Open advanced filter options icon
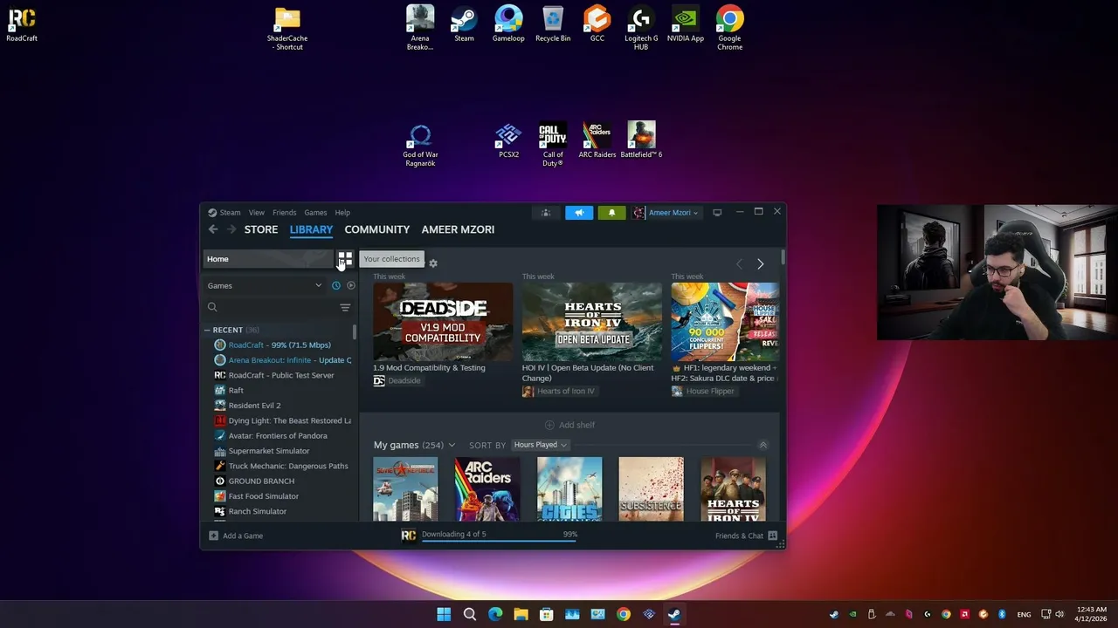Image resolution: width=1118 pixels, height=628 pixels. coord(345,307)
